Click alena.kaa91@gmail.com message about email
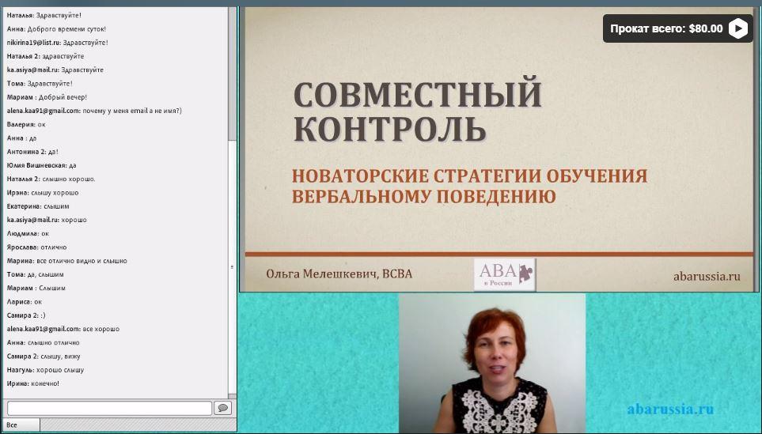 94,111
